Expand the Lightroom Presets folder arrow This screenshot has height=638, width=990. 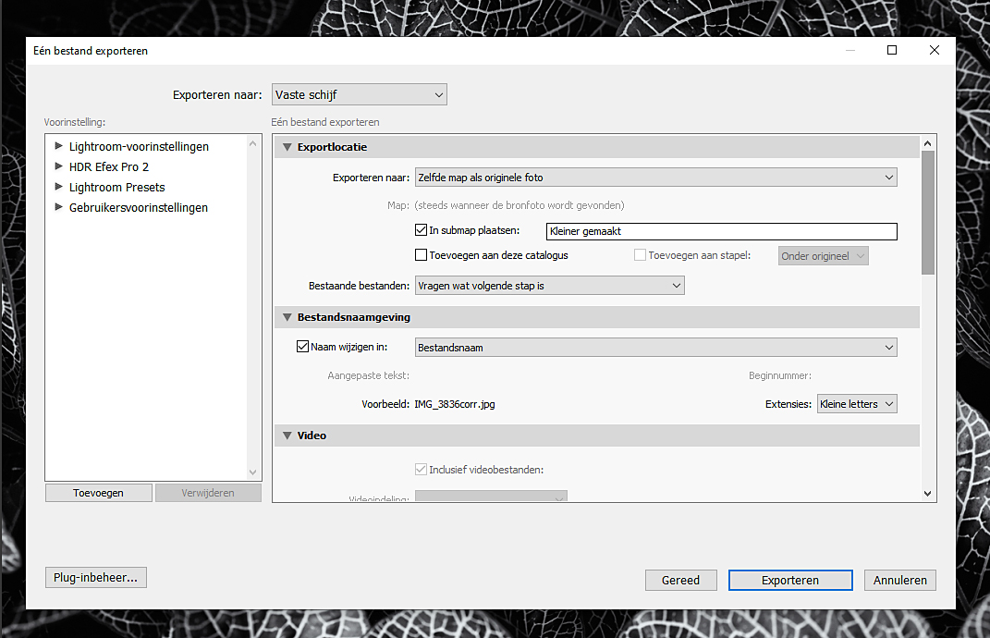(x=59, y=187)
